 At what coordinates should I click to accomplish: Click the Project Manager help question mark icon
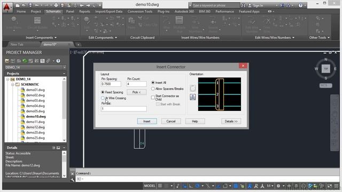[58, 61]
